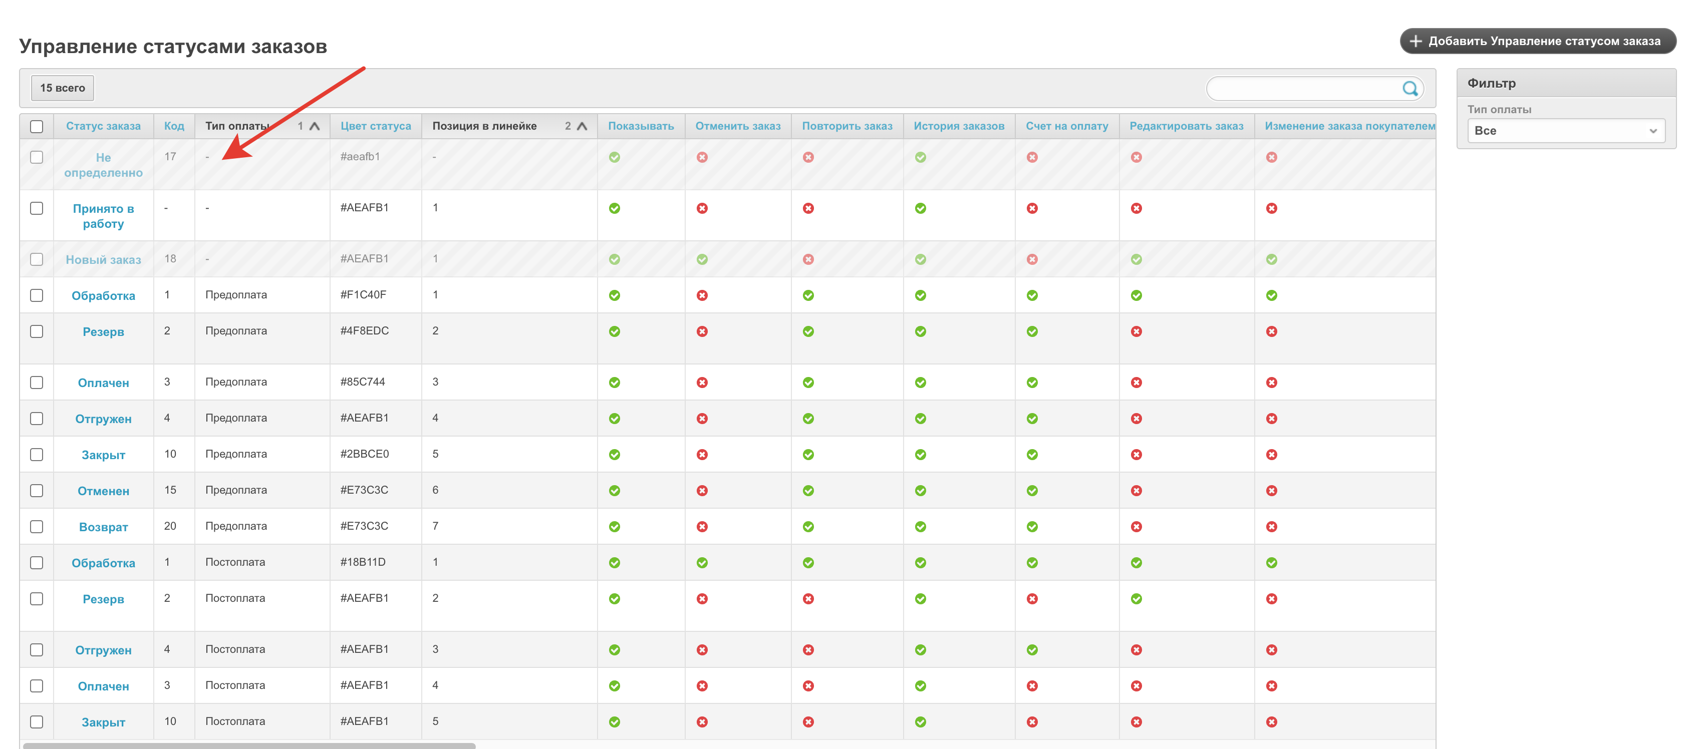Toggle Повторить заказ icon in Принято в работу row
Screen dimensions: 1697x749
click(808, 208)
